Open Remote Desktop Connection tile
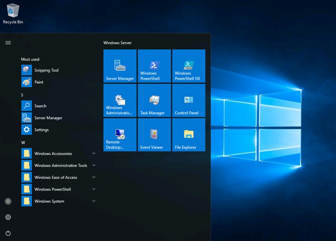Image resolution: width=336 pixels, height=241 pixels. click(x=120, y=135)
